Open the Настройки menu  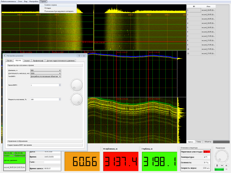pos(34,1)
